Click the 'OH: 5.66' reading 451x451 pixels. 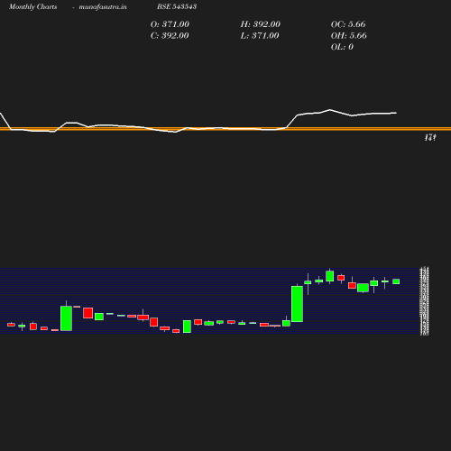[349, 36]
